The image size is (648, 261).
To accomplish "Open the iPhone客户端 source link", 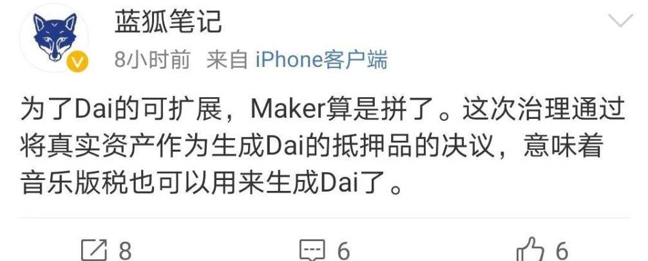I will pyautogui.click(x=321, y=60).
